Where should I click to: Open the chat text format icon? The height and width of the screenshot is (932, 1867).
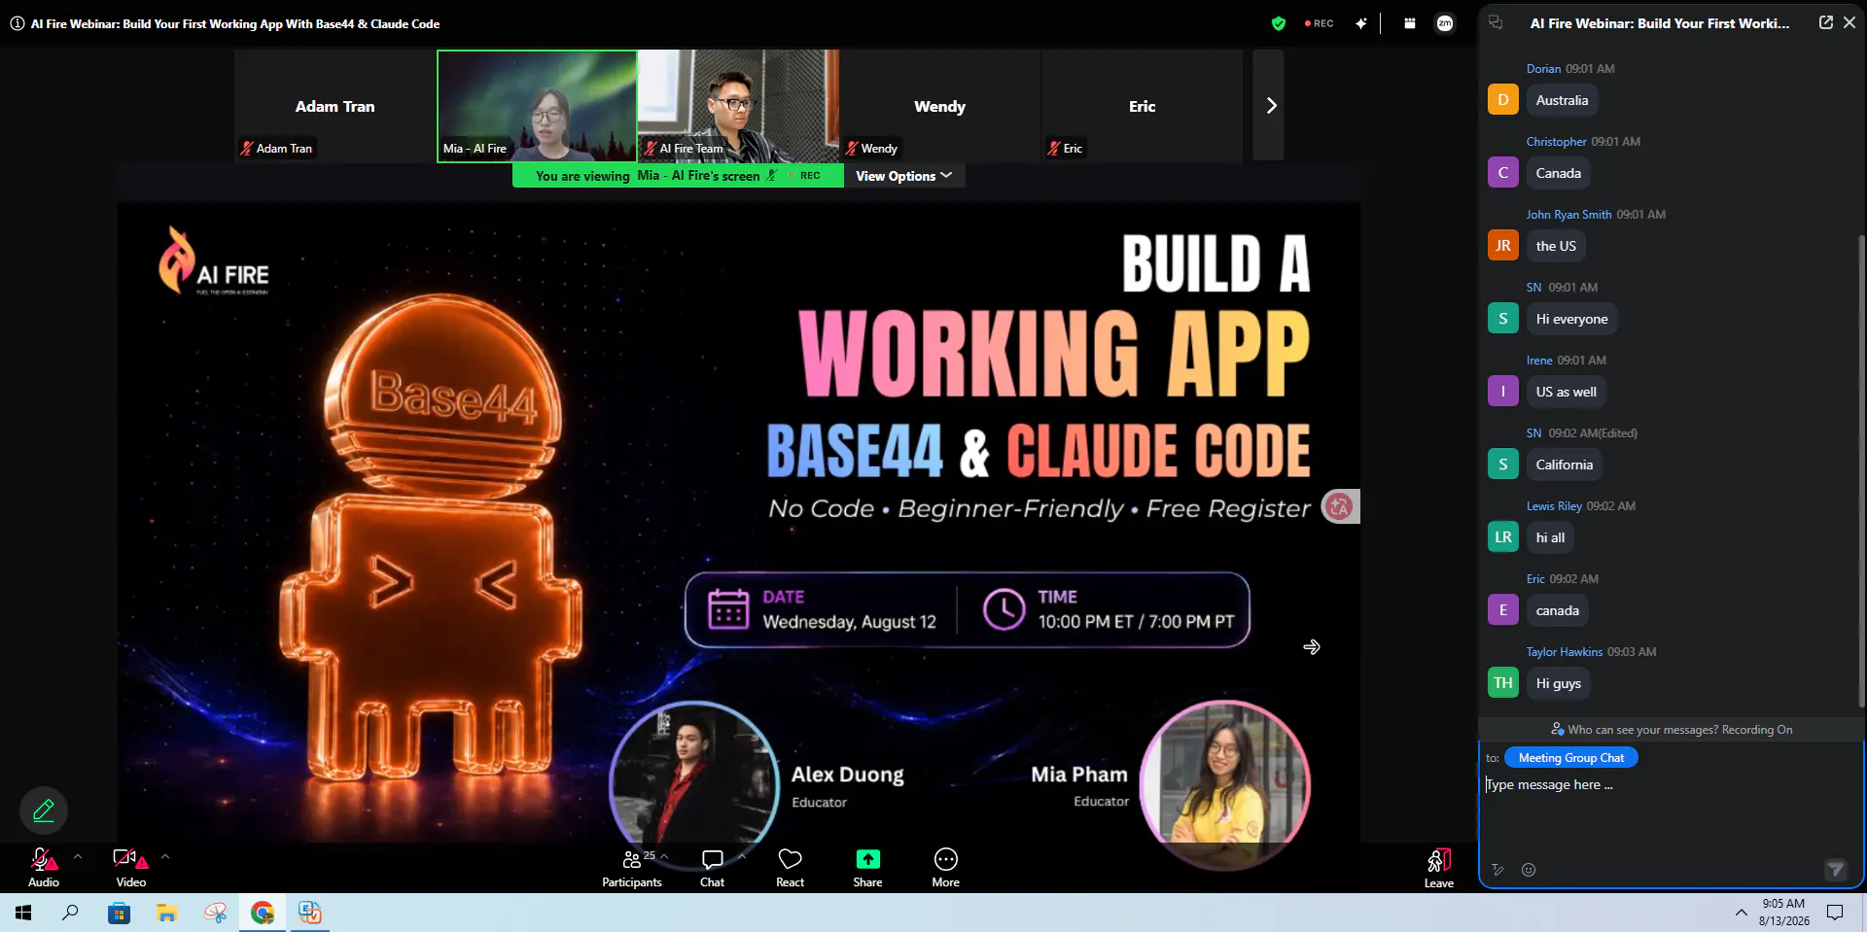coord(1497,870)
